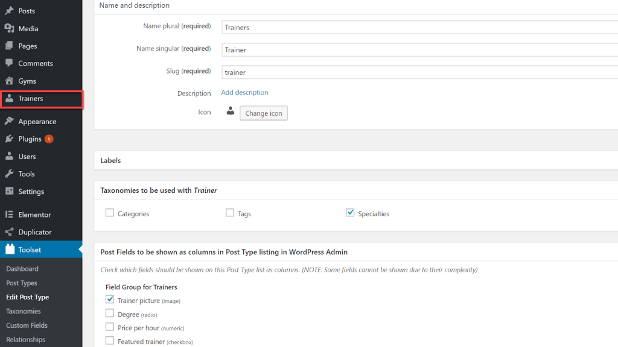Click the Change icon button
618x347 pixels.
click(x=264, y=113)
